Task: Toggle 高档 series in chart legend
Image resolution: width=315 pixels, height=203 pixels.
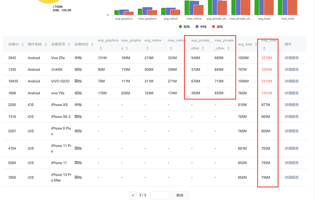Action: 217,26
